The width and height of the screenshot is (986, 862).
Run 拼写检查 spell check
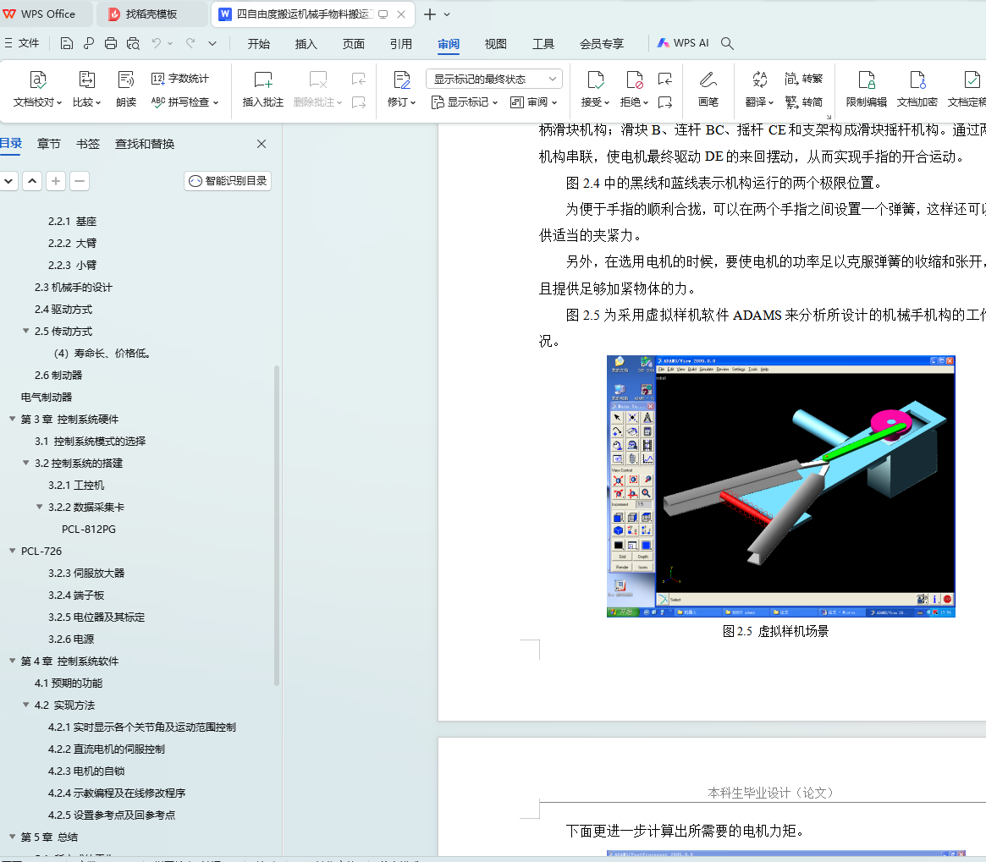(185, 102)
